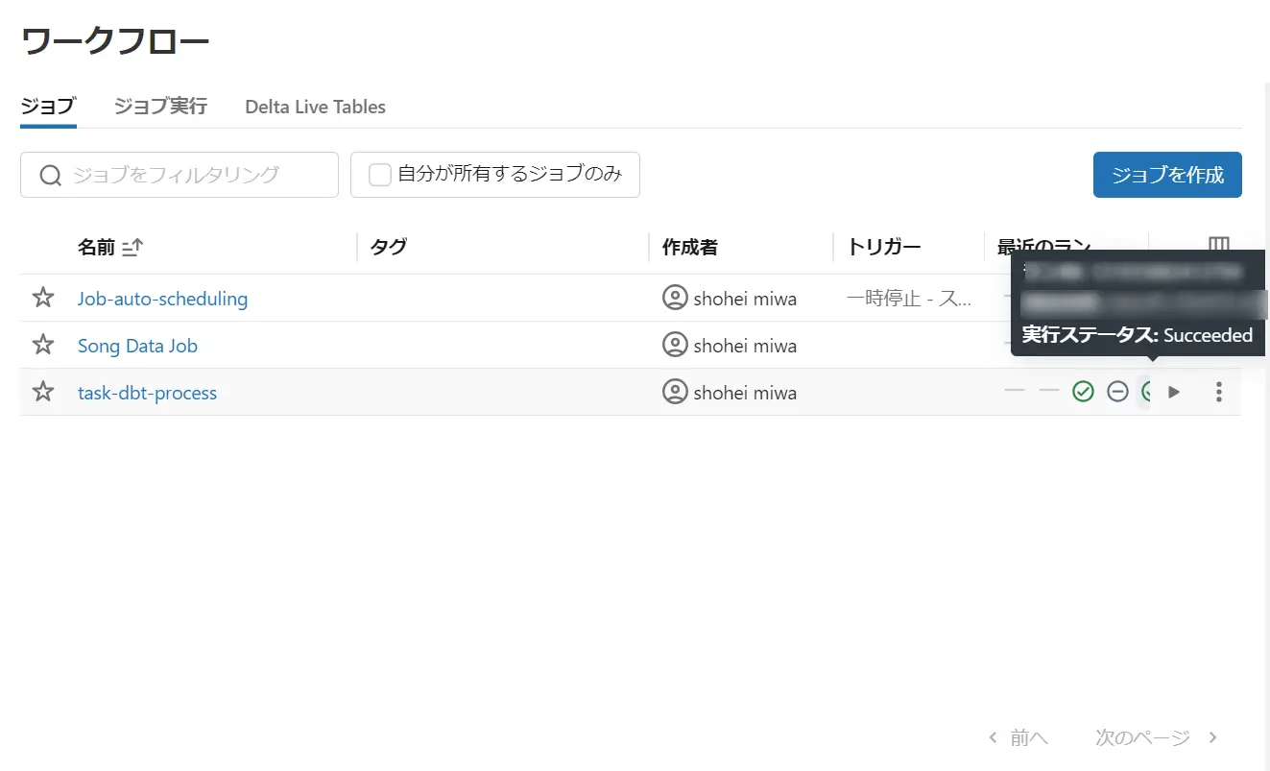Star the Job-auto-scheduling job
Image resolution: width=1270 pixels, height=771 pixels.
click(43, 298)
